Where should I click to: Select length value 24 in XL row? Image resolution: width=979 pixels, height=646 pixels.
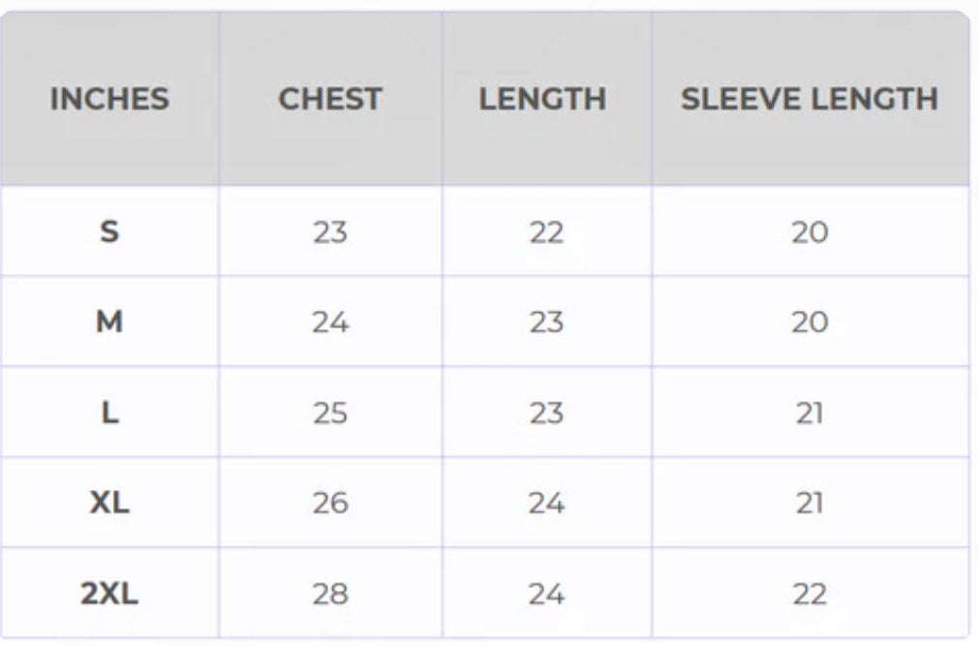(x=546, y=503)
